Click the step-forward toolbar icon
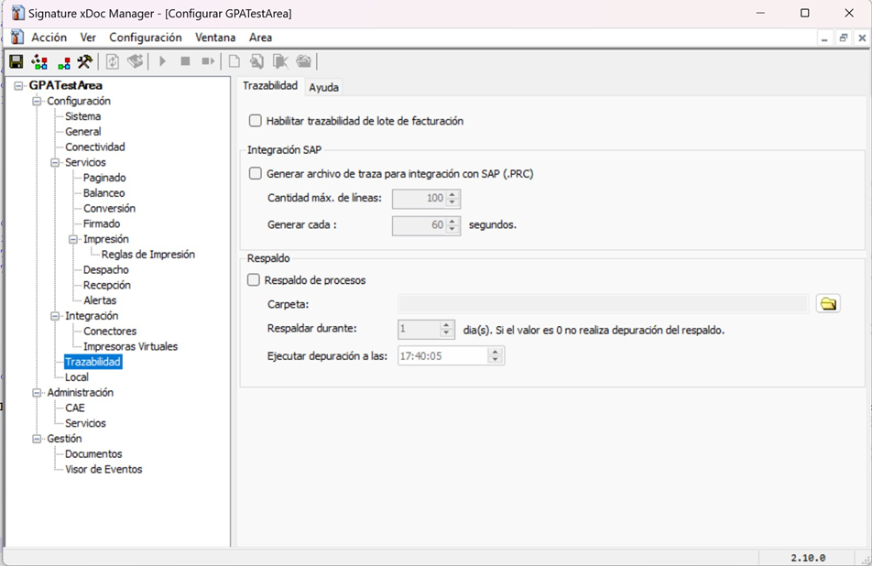 (208, 61)
